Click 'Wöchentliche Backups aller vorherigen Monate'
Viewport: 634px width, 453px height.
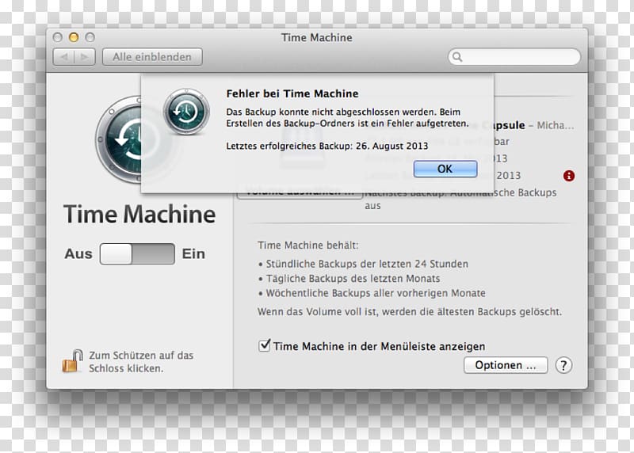(376, 293)
